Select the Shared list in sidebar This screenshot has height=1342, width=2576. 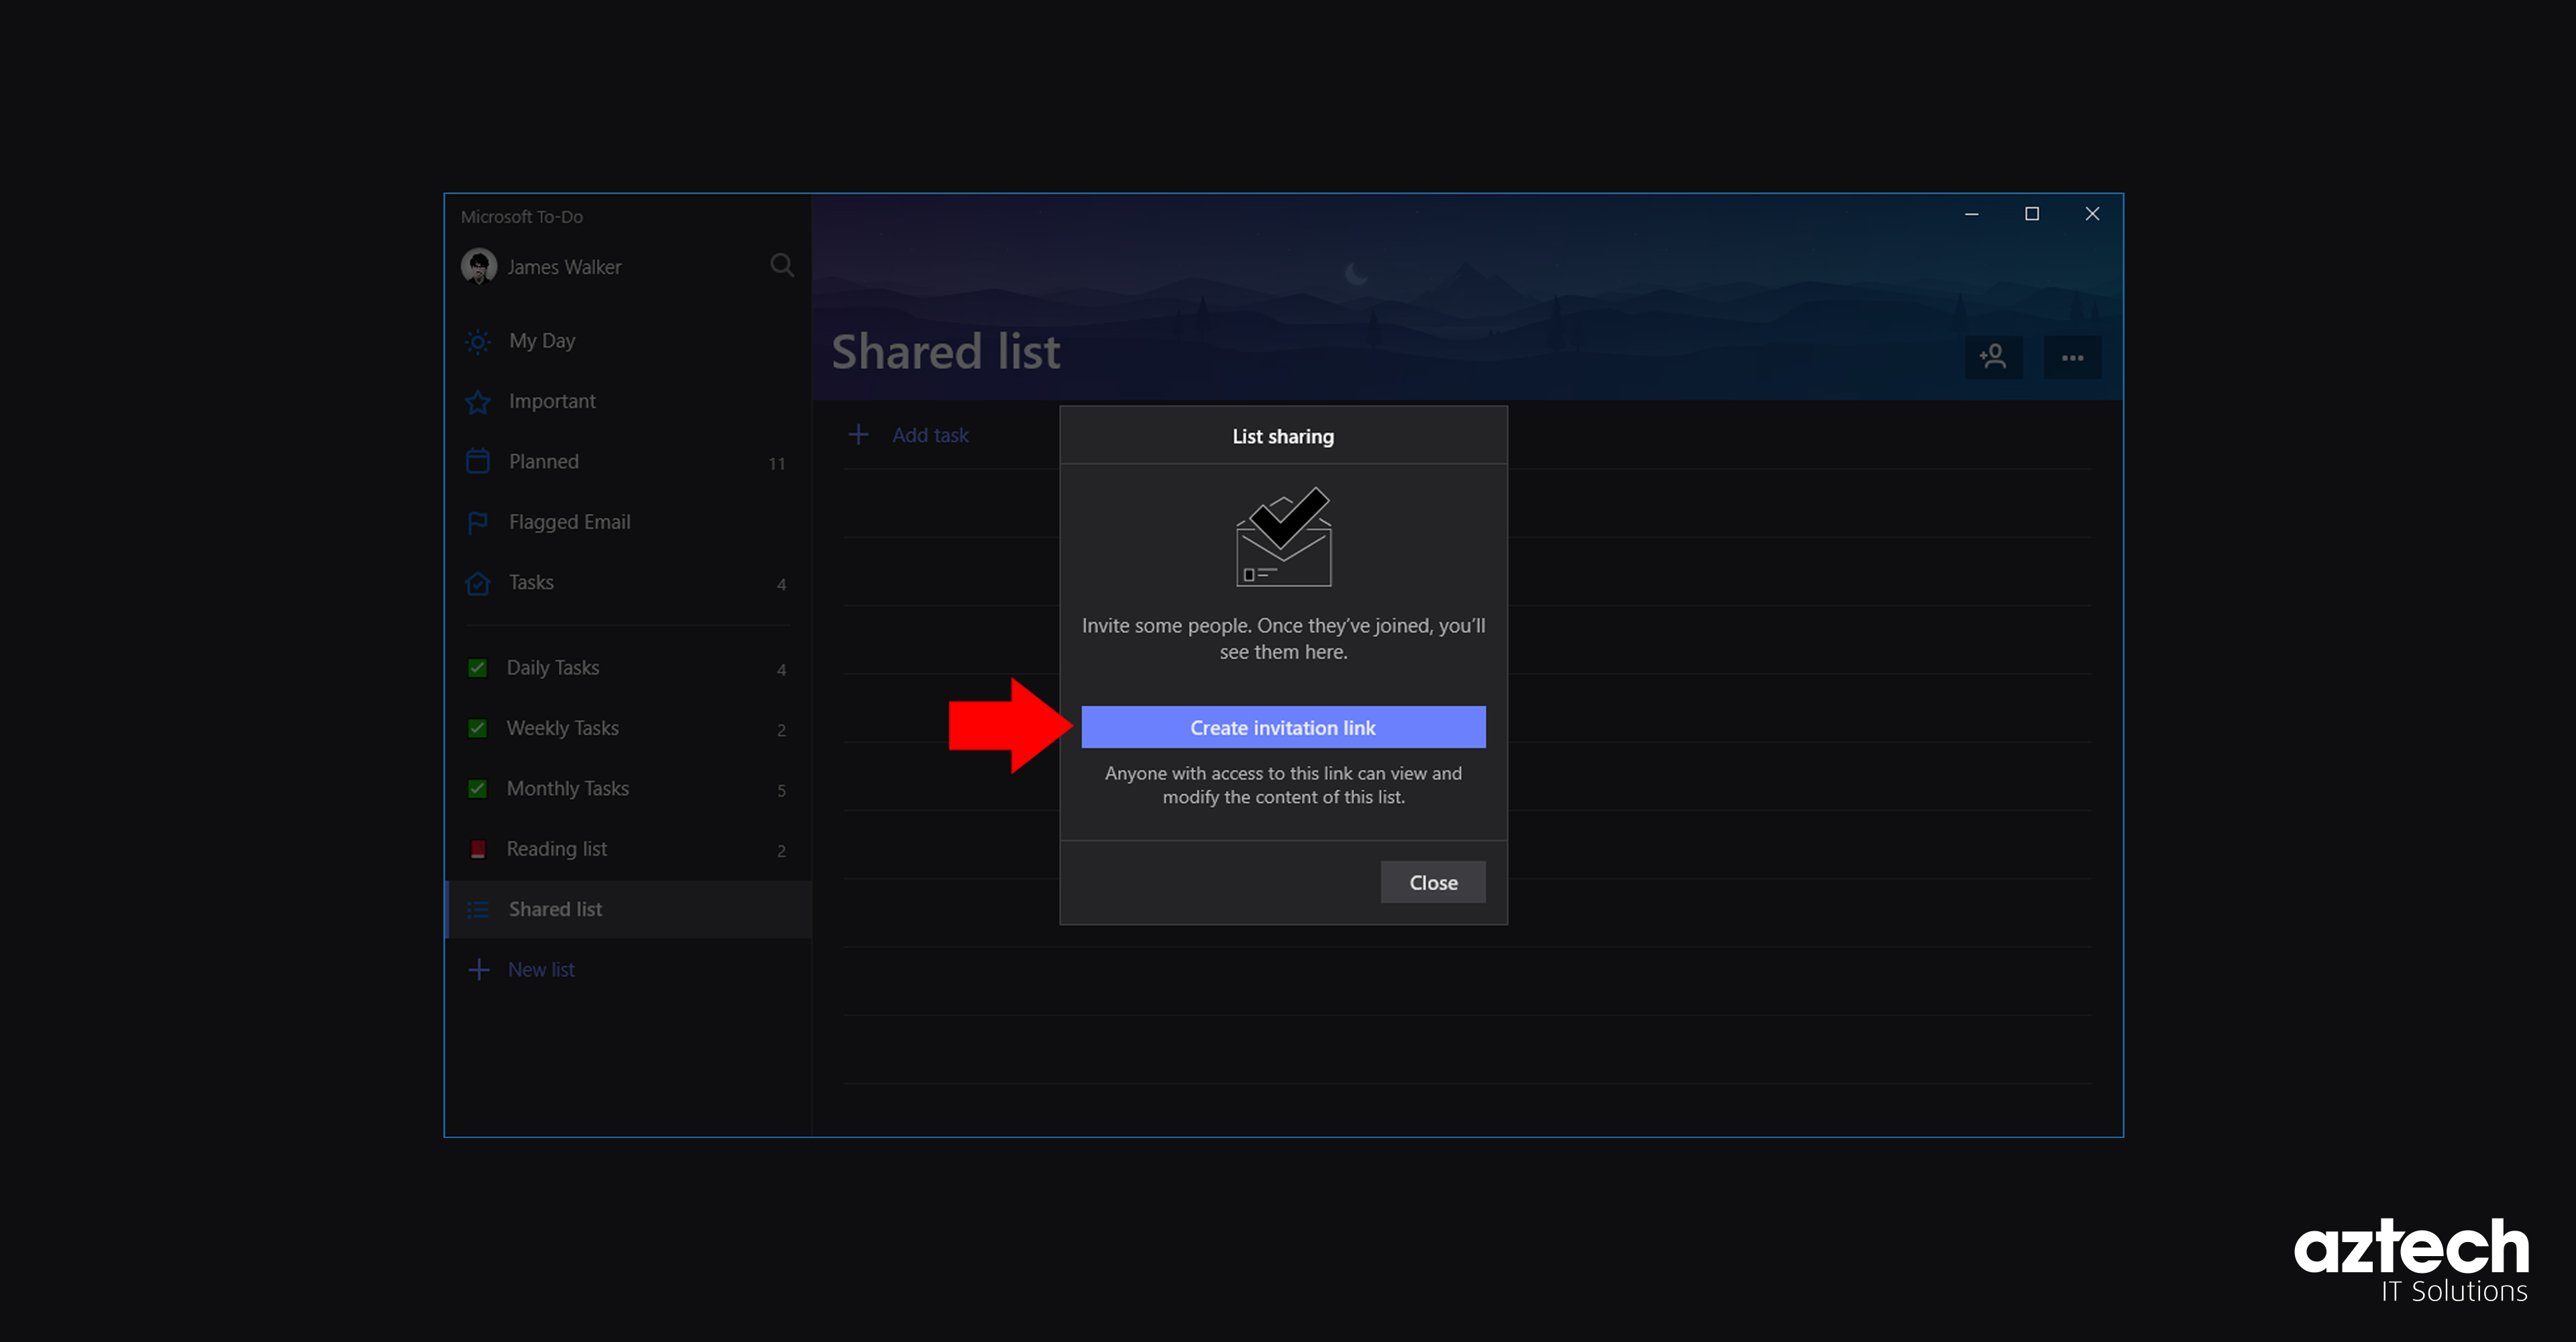pyautogui.click(x=555, y=909)
